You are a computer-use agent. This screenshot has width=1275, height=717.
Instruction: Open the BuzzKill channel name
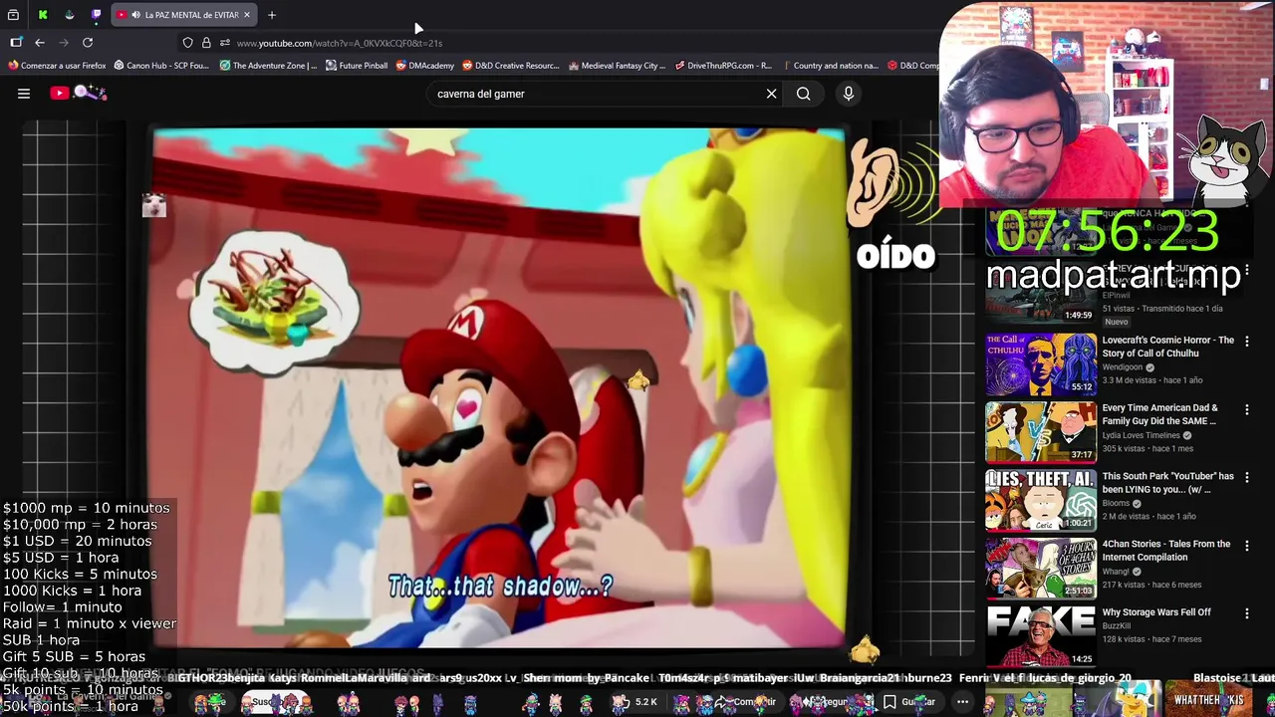click(1118, 625)
